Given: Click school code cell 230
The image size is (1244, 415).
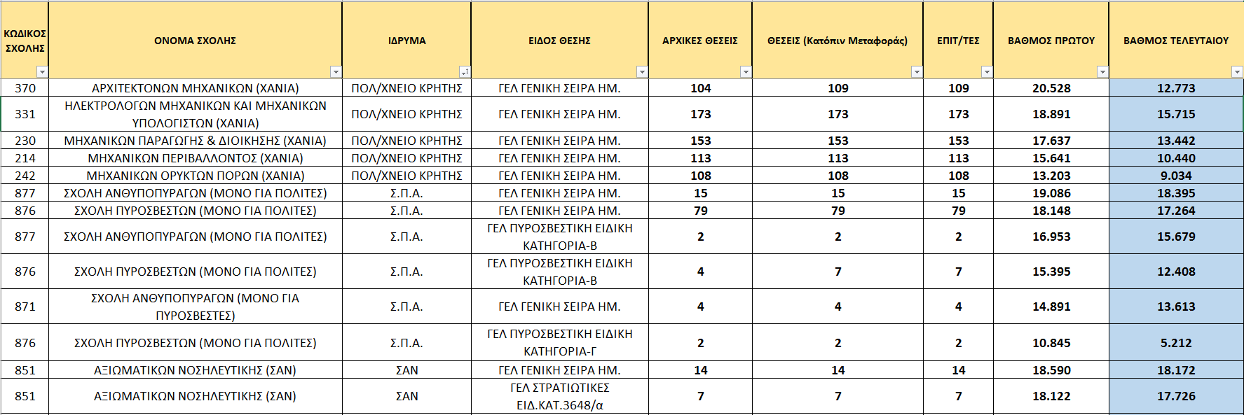Looking at the screenshot, I should coord(25,141).
